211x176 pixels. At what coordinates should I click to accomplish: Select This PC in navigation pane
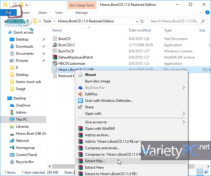click(23, 119)
